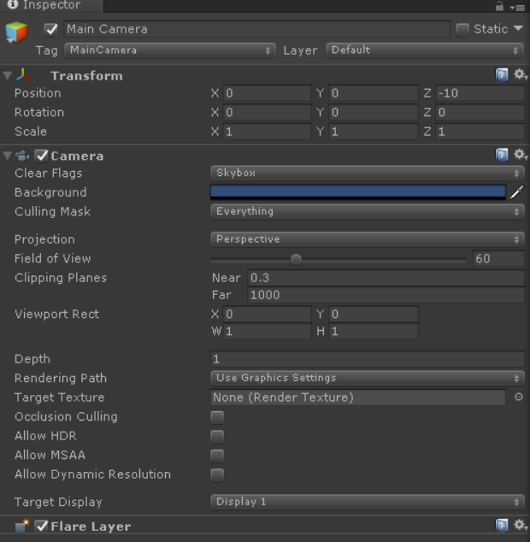Click the Target Texture object picker circle
The image size is (530, 542).
pos(518,397)
